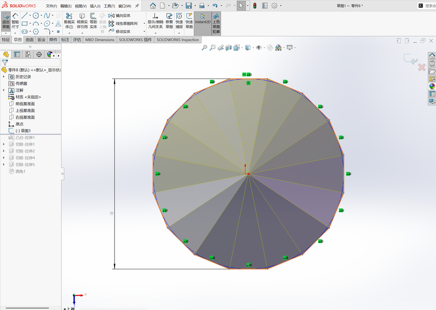This screenshot has width=436, height=310.
Task: Select the Corner Rectangle sketch tool
Action: click(24, 24)
